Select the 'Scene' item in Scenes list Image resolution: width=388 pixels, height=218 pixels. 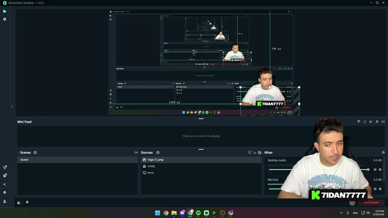(x=77, y=160)
